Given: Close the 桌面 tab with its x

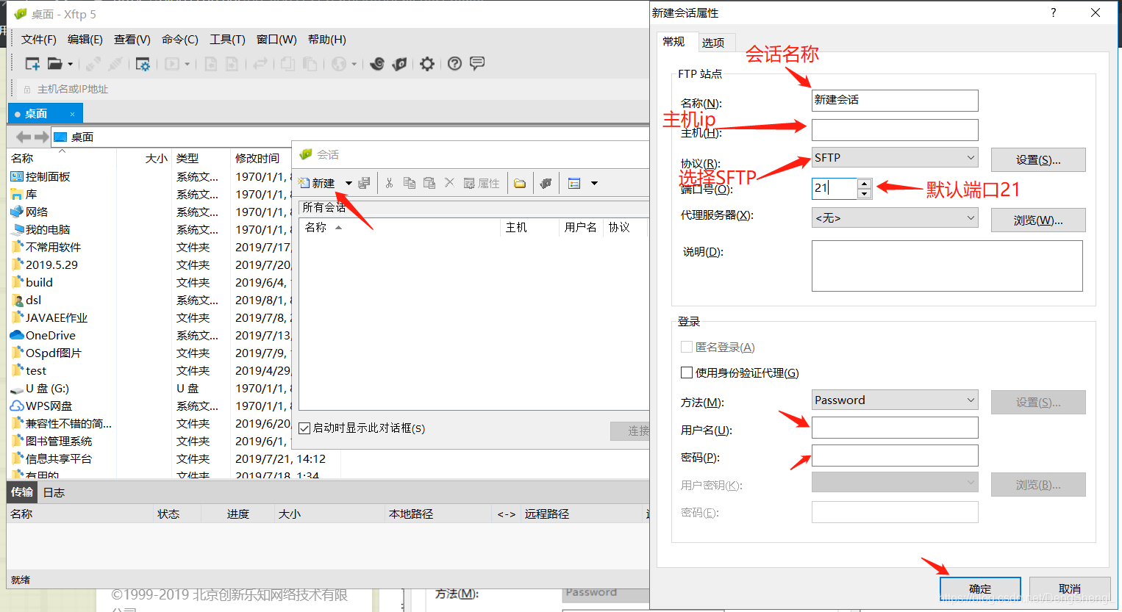Looking at the screenshot, I should [x=72, y=114].
